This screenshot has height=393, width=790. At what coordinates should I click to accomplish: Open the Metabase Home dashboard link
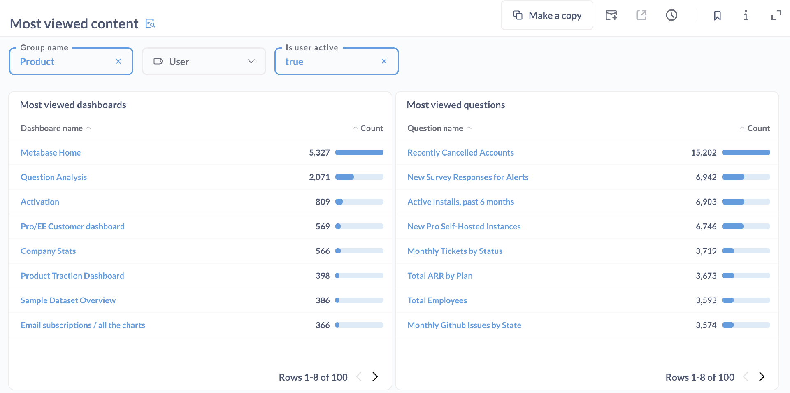click(x=51, y=153)
